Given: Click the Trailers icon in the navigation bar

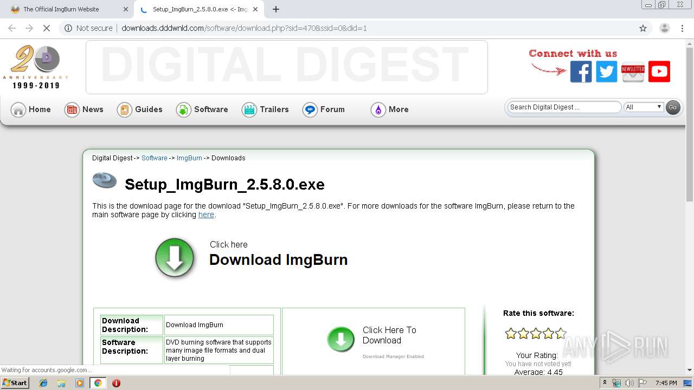Looking at the screenshot, I should point(249,110).
